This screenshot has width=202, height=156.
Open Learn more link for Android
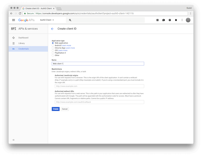click(66, 45)
